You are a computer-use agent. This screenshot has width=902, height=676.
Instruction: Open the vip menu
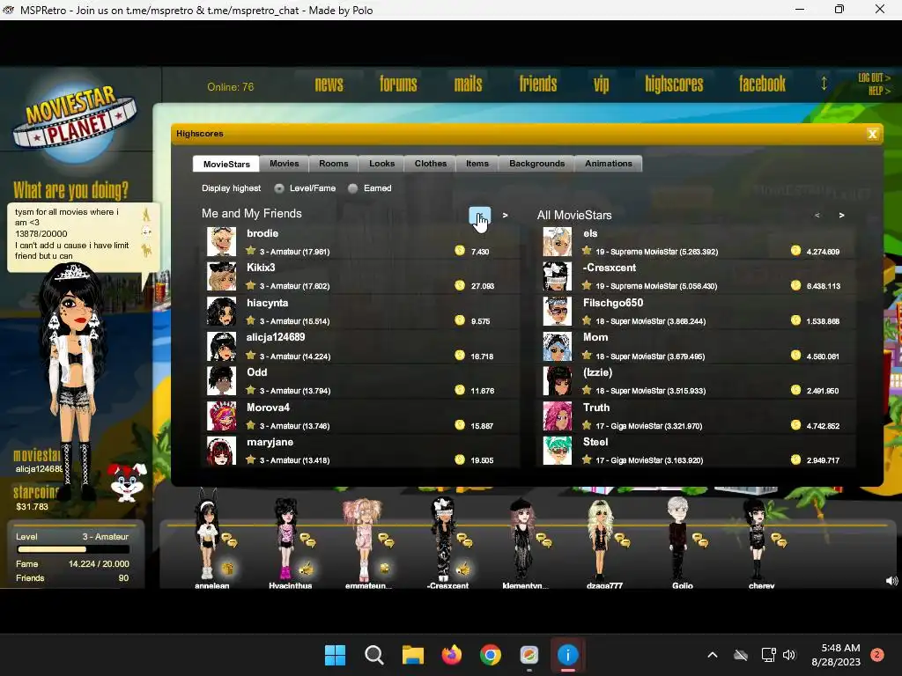tap(601, 85)
